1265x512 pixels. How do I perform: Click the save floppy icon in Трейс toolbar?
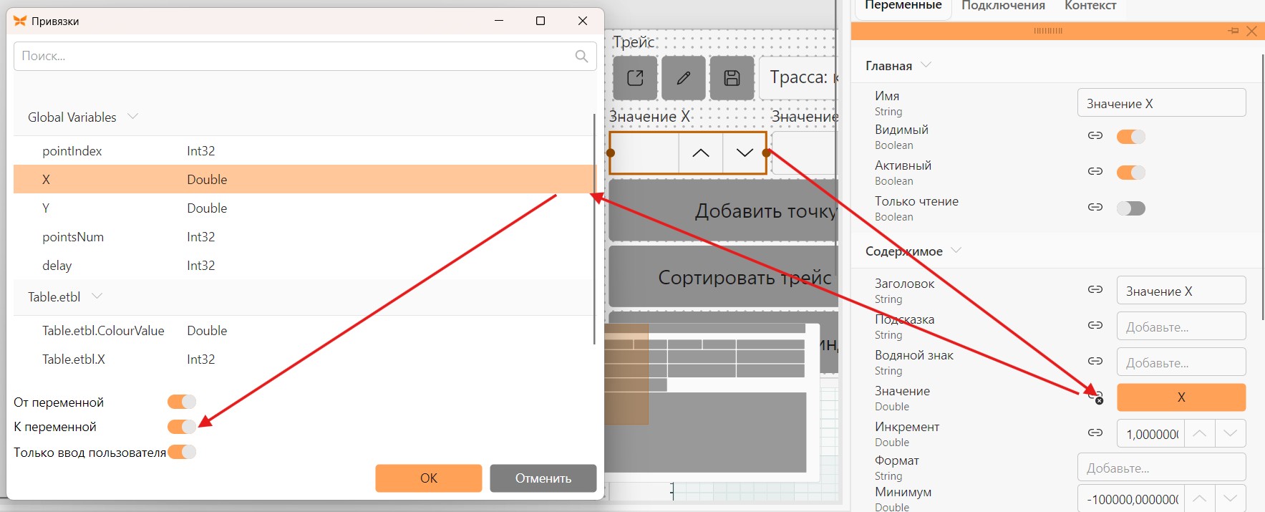click(732, 78)
